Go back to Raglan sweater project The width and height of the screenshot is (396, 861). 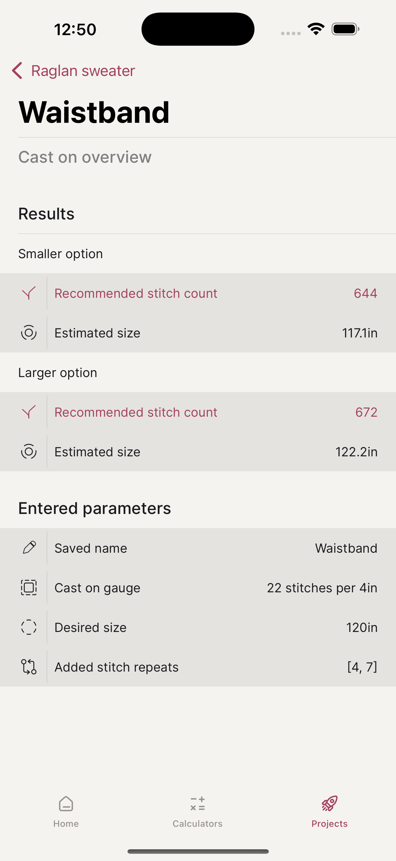point(83,71)
